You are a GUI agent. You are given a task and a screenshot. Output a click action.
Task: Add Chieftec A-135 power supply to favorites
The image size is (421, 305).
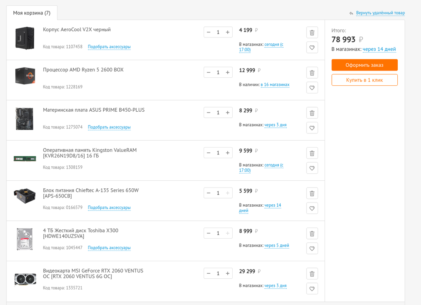pyautogui.click(x=312, y=208)
